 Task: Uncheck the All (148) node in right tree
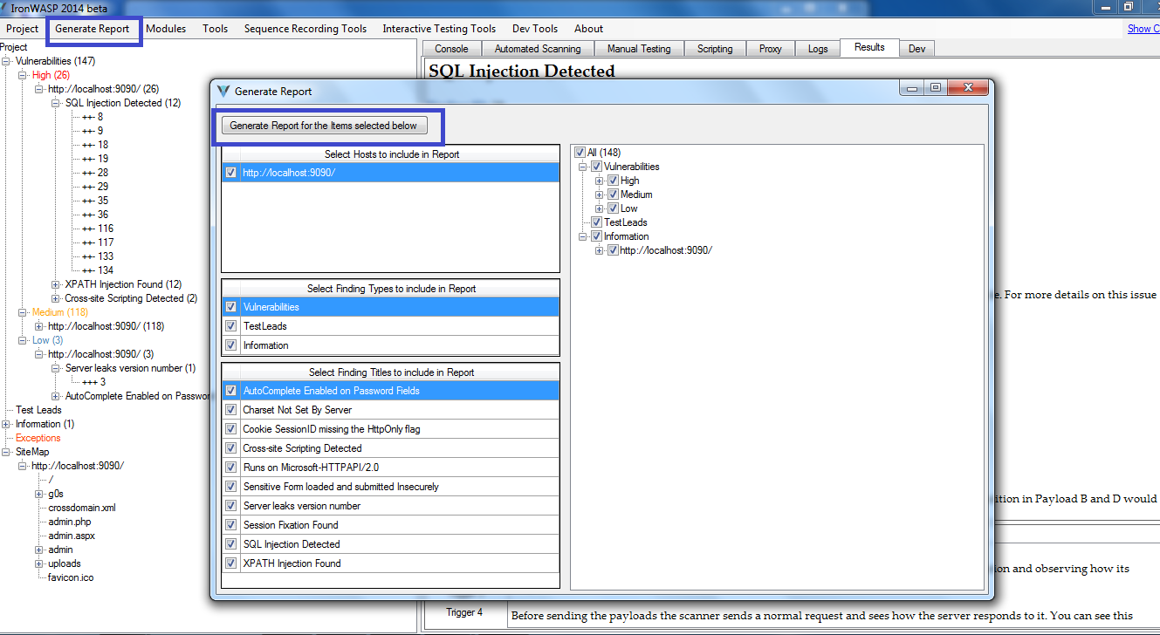point(579,151)
